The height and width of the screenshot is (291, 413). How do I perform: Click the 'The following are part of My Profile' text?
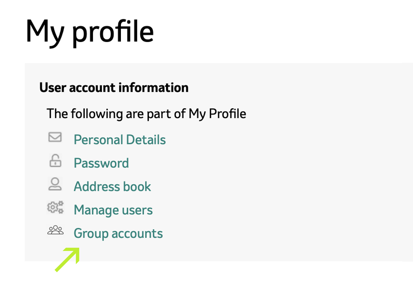point(146,114)
